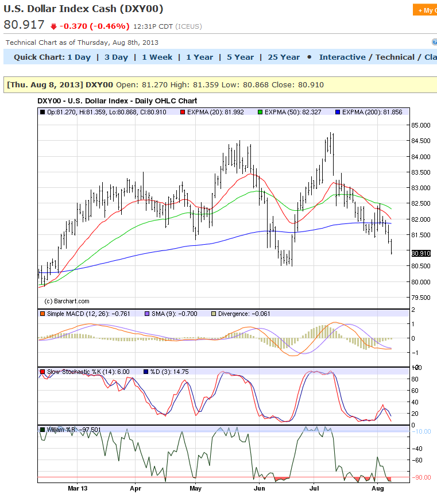The height and width of the screenshot is (494, 437).
Task: Click '(c) Barchart.com' label in chart
Action: point(67,301)
